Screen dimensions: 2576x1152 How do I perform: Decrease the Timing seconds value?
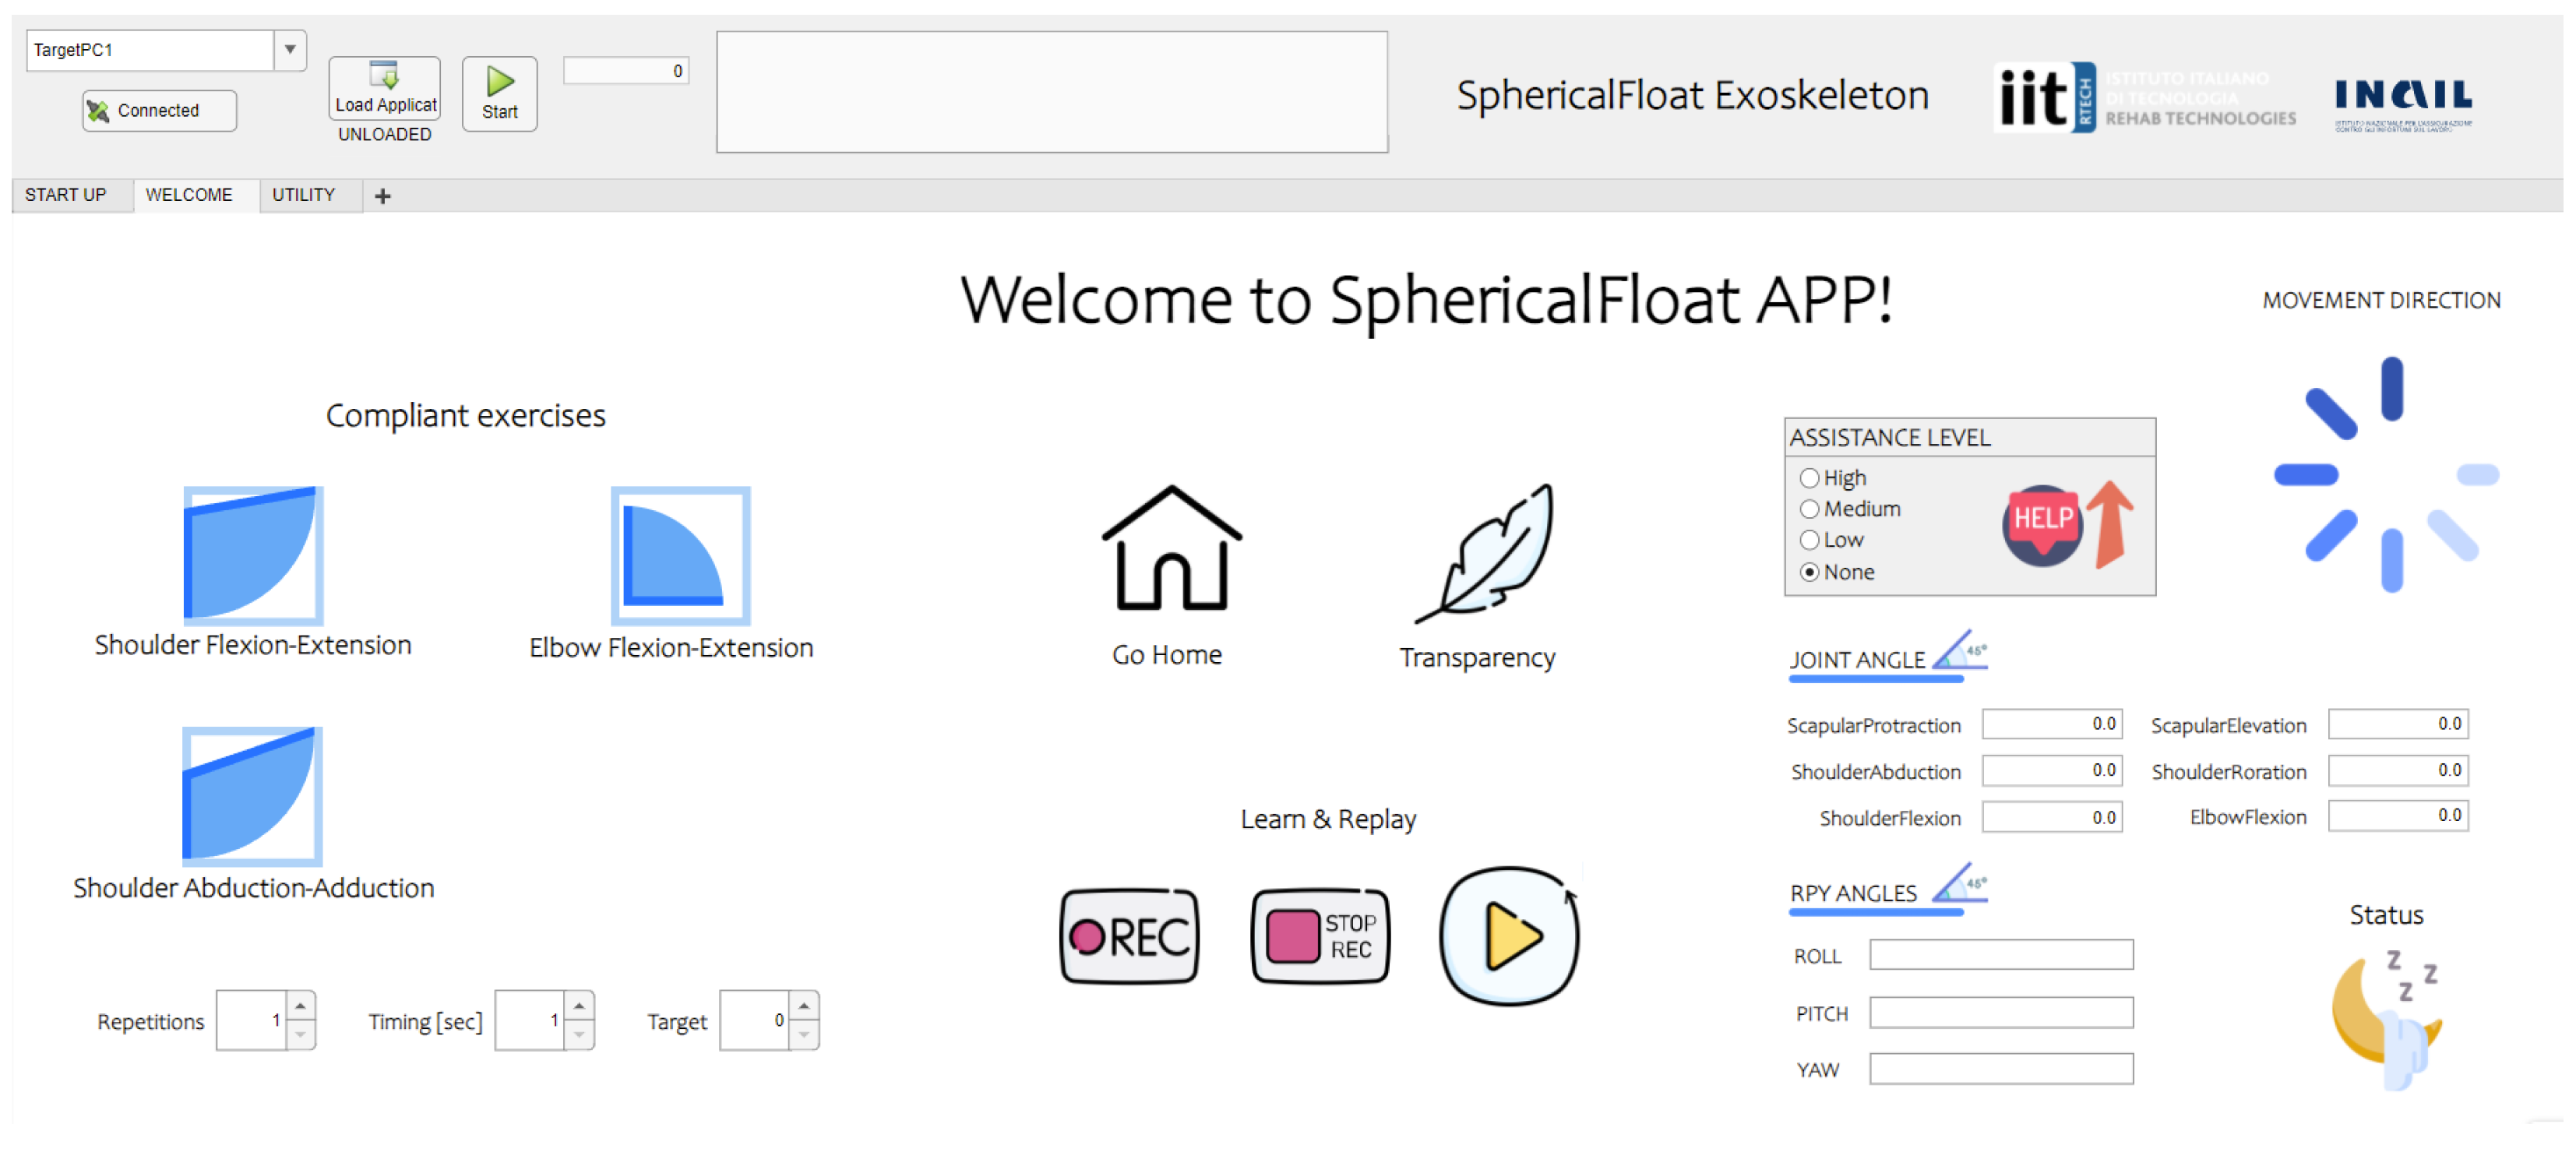(579, 1035)
